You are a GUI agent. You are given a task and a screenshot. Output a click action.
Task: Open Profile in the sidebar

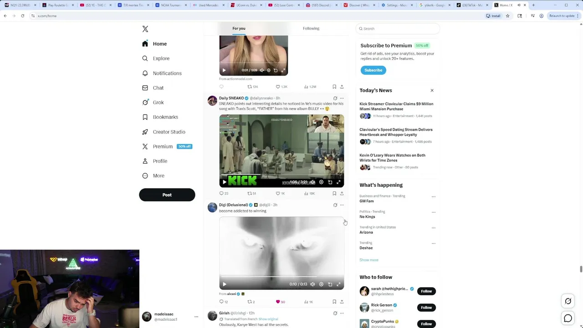click(x=154, y=161)
